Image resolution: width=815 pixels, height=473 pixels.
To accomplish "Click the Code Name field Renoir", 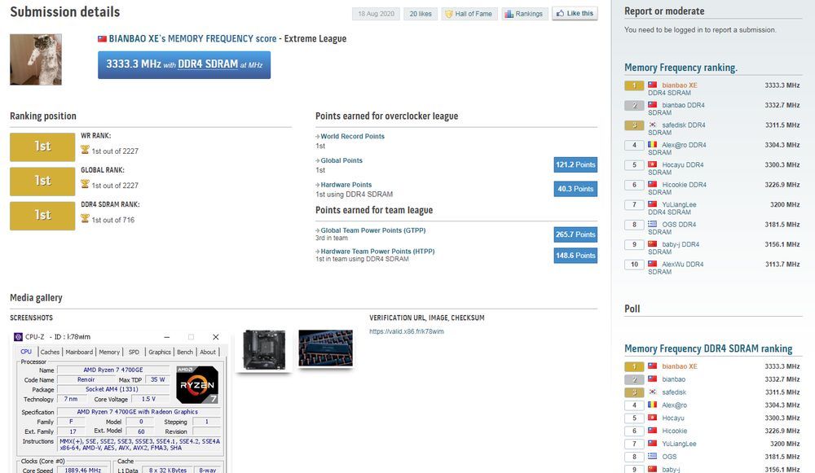I will click(86, 379).
